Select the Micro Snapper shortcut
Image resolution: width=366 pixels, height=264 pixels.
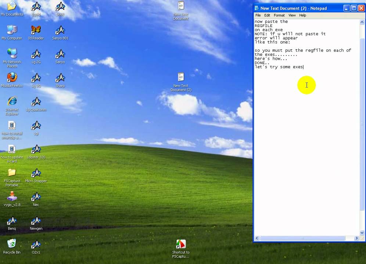click(x=36, y=176)
